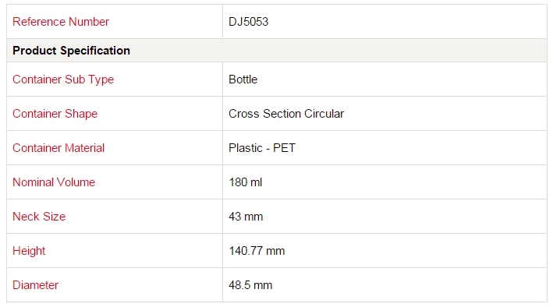Select the DJ5053 reference value
This screenshot has height=307, width=553.
click(248, 22)
